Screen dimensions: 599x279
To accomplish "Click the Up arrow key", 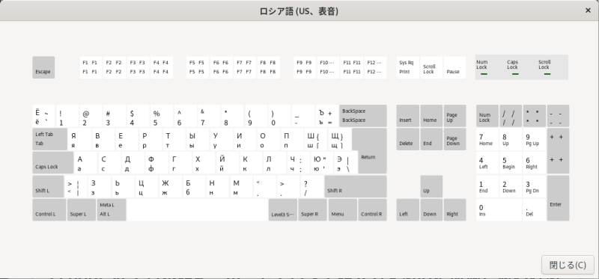I will pyautogui.click(x=431, y=187).
